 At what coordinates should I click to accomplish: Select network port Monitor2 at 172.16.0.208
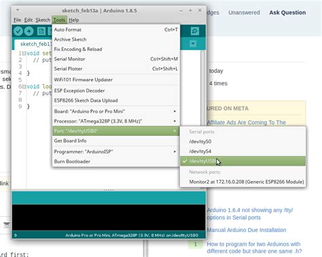(x=243, y=182)
